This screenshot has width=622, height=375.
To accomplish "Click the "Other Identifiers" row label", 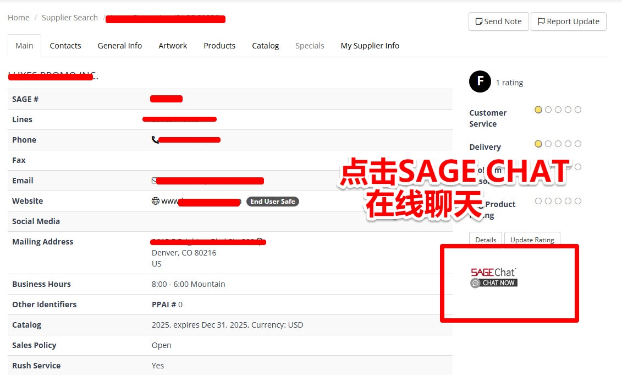I will click(x=45, y=305).
